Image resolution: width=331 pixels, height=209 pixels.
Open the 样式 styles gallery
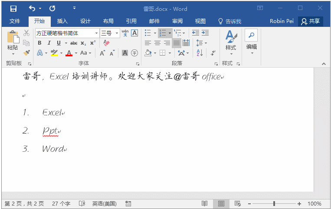[x=231, y=43]
